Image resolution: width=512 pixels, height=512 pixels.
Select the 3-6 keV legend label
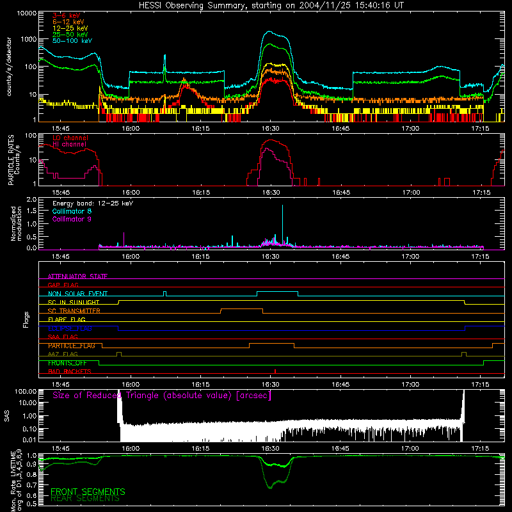tap(66, 15)
